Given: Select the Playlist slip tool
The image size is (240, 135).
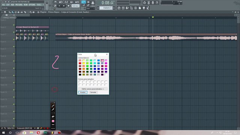Looking at the screenshot, I should [x=22, y=12].
